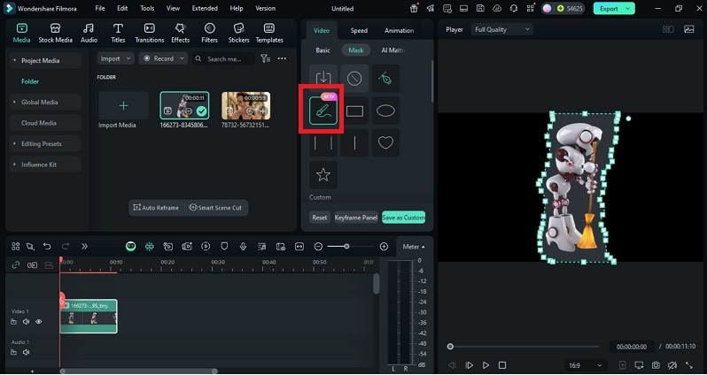707x375 pixels.
Task: Open the Import dropdown
Action: coord(116,58)
